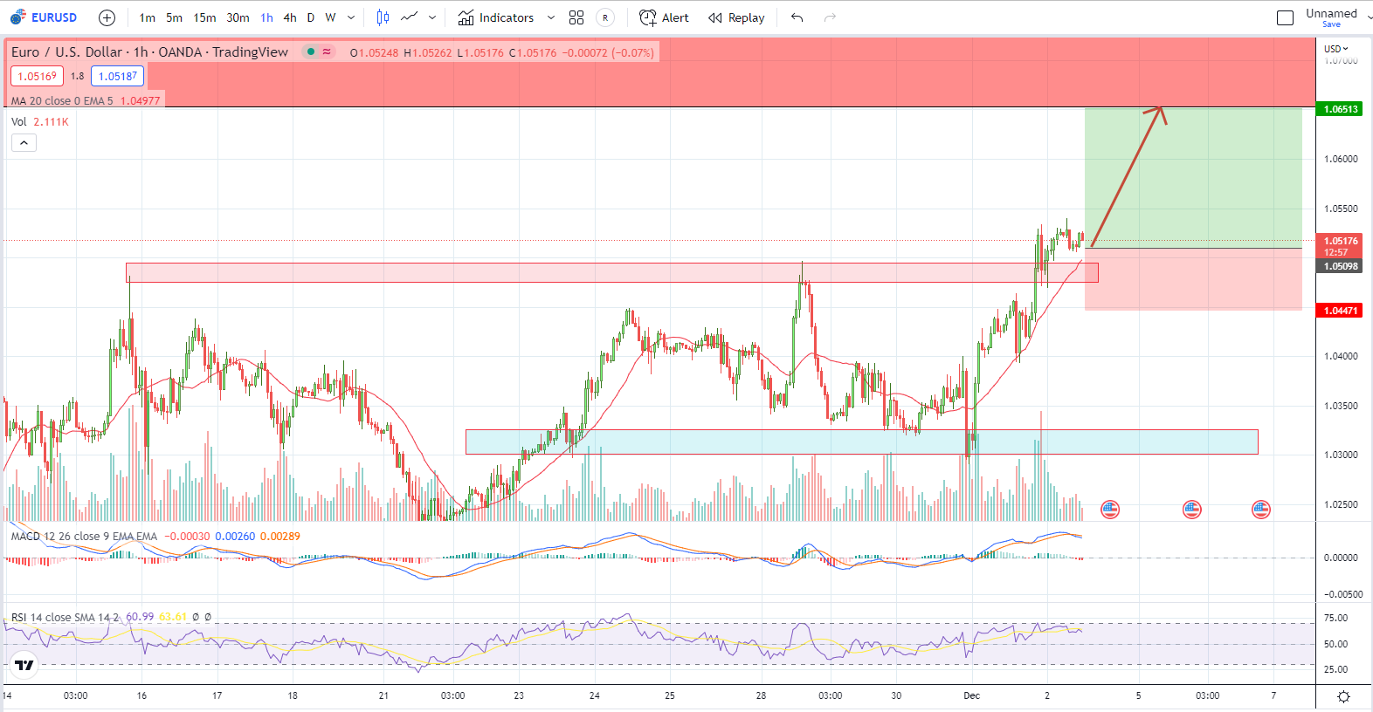Click the sell price 1.05169 button
Viewport: 1373px width, 712px height.
[37, 76]
